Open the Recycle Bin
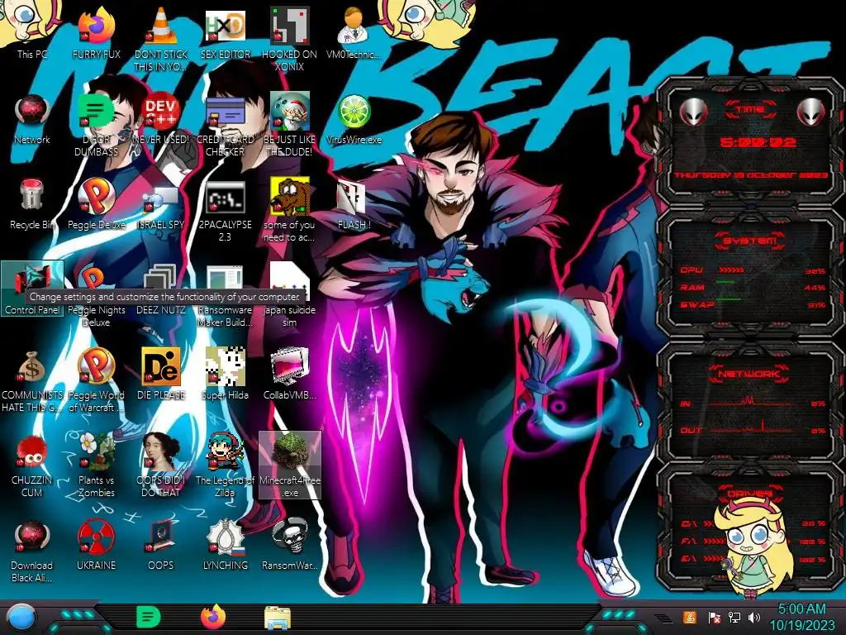Viewport: 846px width, 635px height. [x=32, y=203]
